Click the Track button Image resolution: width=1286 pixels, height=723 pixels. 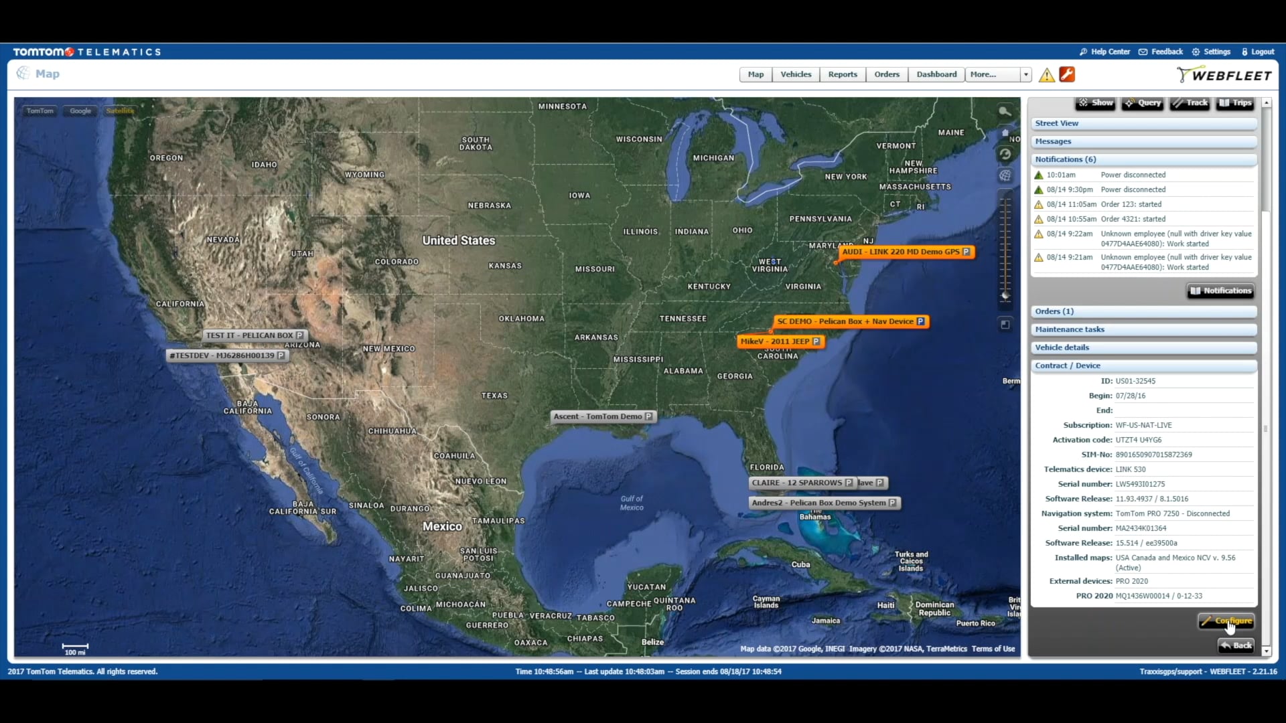(1190, 103)
